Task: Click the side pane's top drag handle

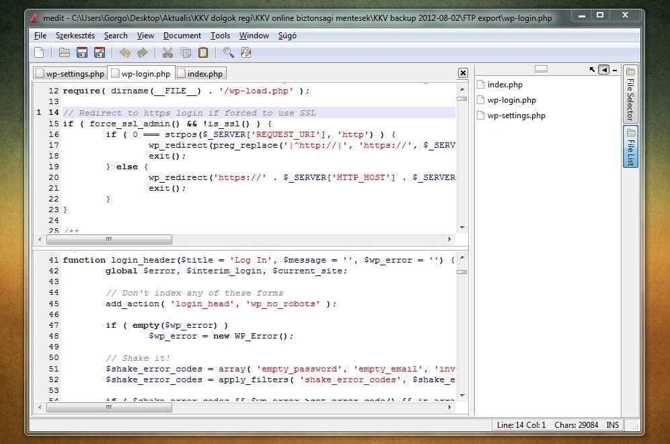Action: pos(541,69)
